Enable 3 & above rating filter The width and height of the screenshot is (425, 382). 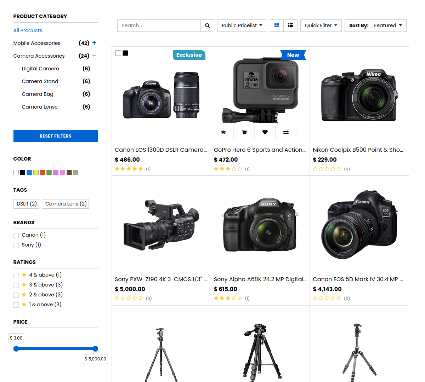16,285
